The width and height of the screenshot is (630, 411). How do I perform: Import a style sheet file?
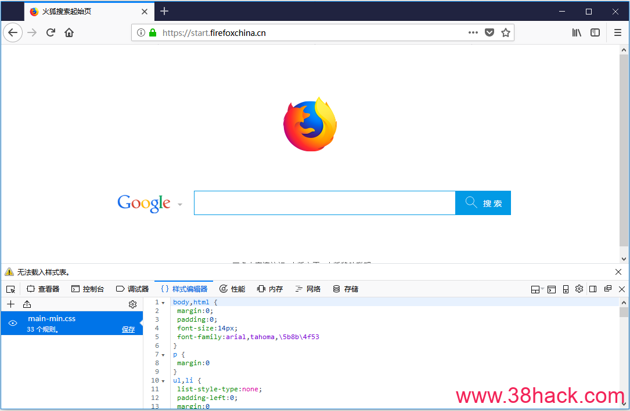pyautogui.click(x=27, y=304)
